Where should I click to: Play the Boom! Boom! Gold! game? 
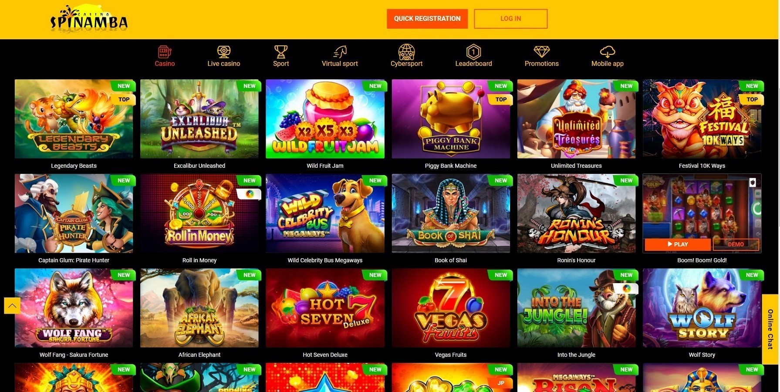[x=677, y=244]
